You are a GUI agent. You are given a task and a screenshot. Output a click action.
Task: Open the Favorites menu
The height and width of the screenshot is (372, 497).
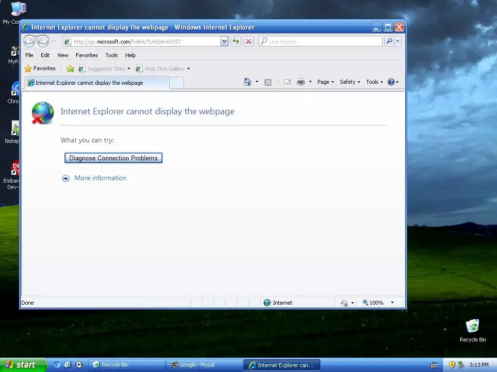tap(86, 55)
